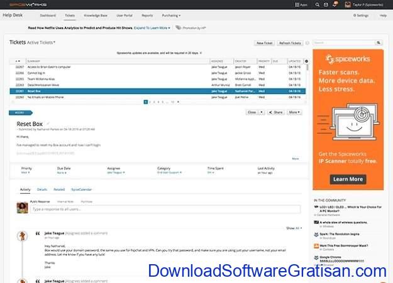Click More link under ticket description

pos(296,159)
